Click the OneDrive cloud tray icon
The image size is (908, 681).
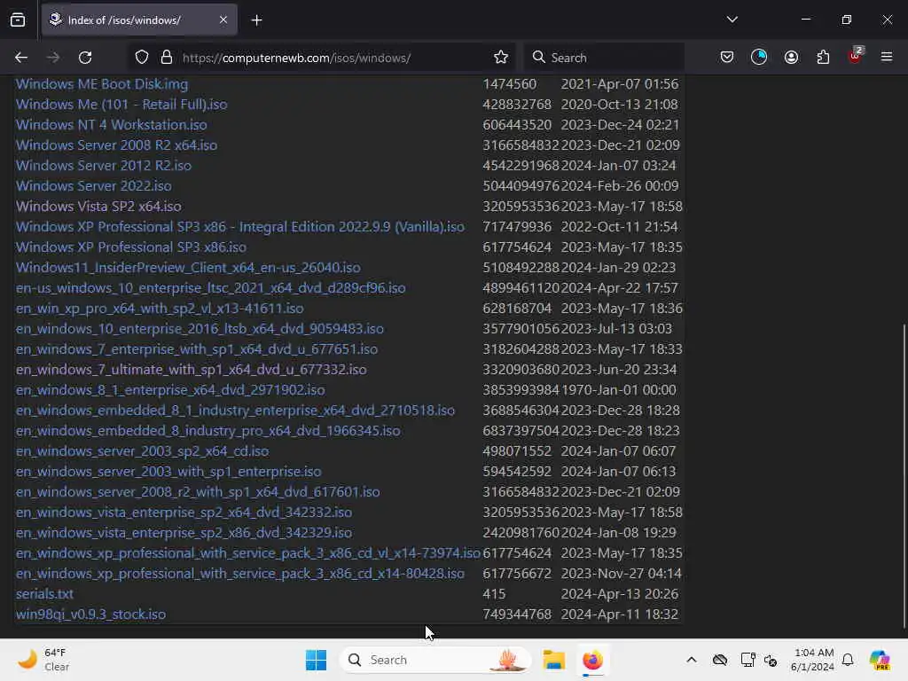pyautogui.click(x=720, y=660)
